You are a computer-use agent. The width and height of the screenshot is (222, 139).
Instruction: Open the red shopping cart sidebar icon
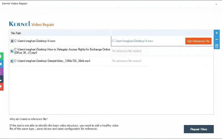click(1, 87)
